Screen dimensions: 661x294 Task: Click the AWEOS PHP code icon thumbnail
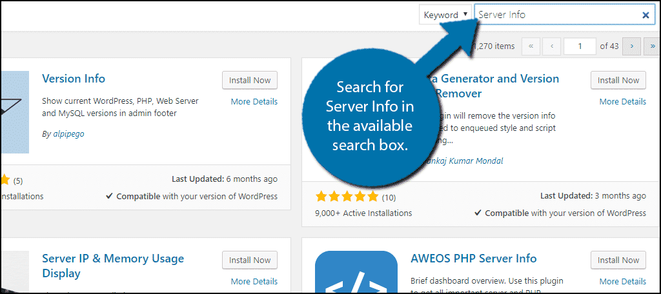[x=356, y=272]
